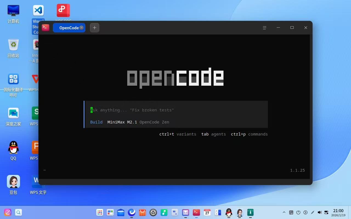Launch the terminal from the taskbar
The image size is (351, 219).
click(196, 212)
